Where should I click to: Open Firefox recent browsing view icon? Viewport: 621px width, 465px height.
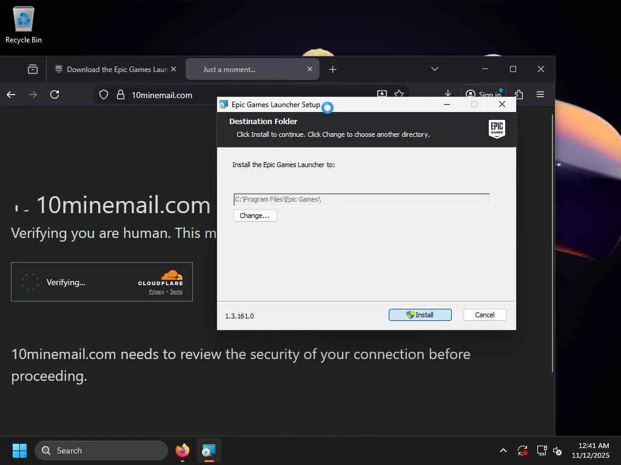[x=33, y=70]
